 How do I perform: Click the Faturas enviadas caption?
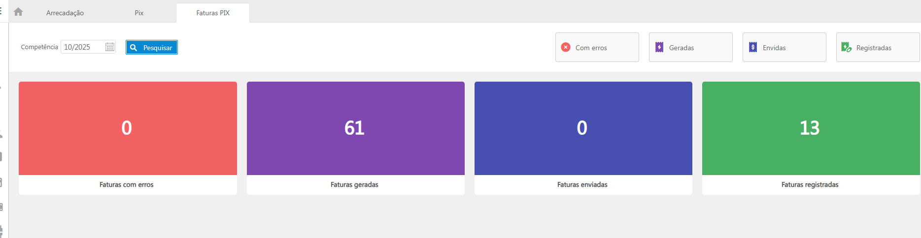[x=582, y=185]
